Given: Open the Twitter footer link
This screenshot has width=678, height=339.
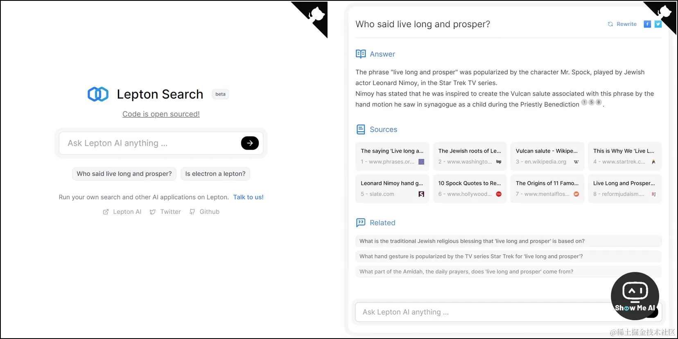Looking at the screenshot, I should (165, 212).
